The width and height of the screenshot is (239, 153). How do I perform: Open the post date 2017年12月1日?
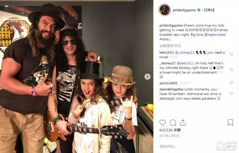click(x=169, y=136)
